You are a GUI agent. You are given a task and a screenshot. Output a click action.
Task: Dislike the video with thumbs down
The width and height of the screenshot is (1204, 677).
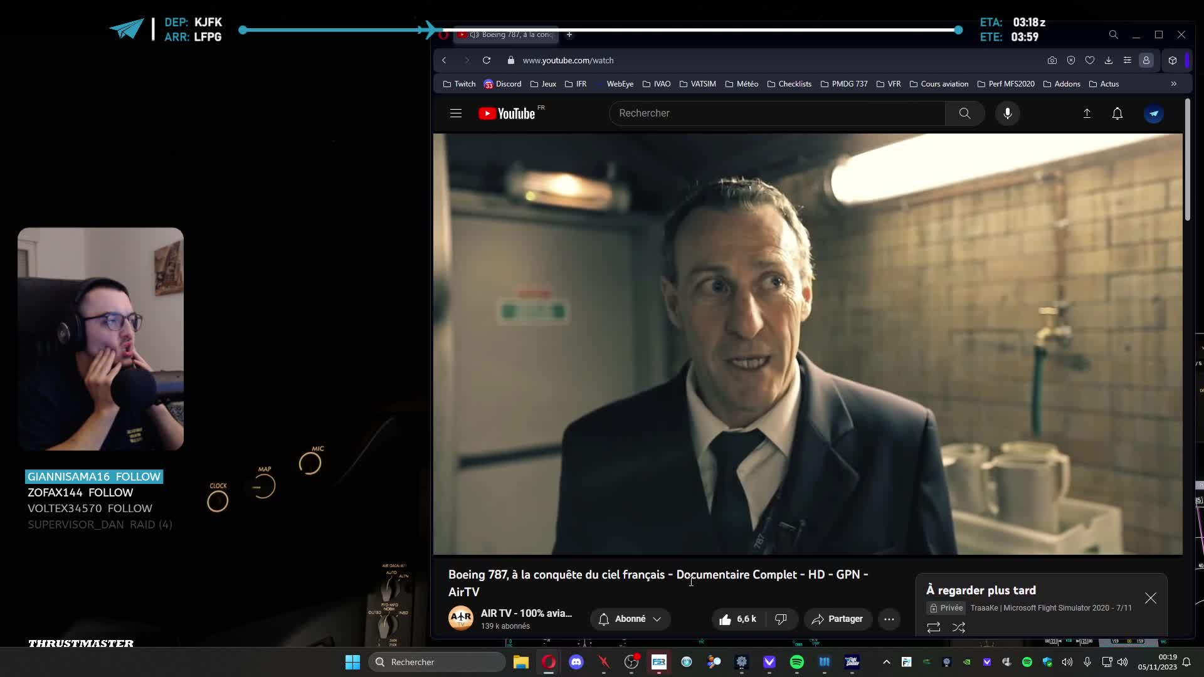click(x=781, y=619)
